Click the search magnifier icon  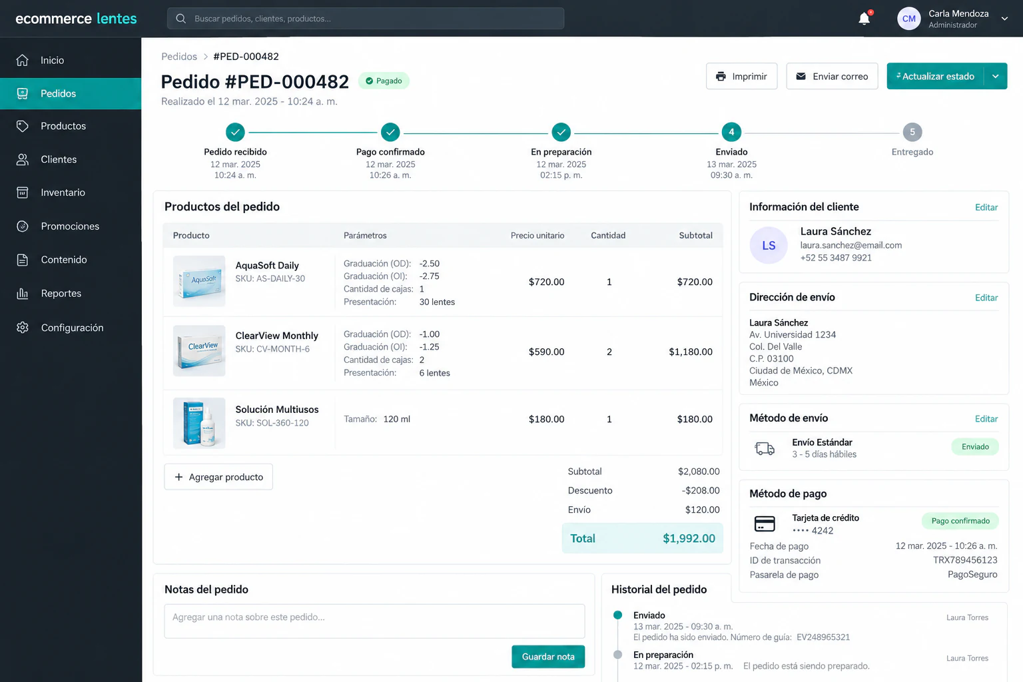pyautogui.click(x=180, y=19)
